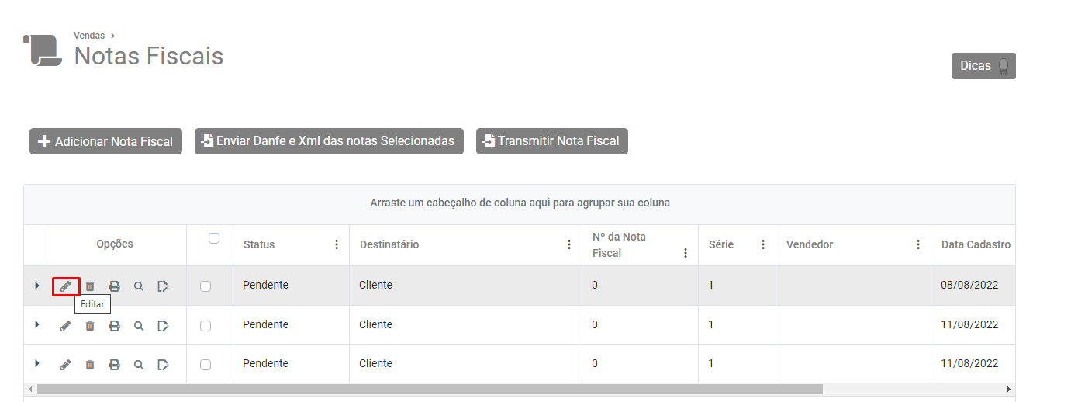Click the horizontal scrollbar right arrow
Viewport: 1071px width, 402px height.
pyautogui.click(x=1008, y=389)
